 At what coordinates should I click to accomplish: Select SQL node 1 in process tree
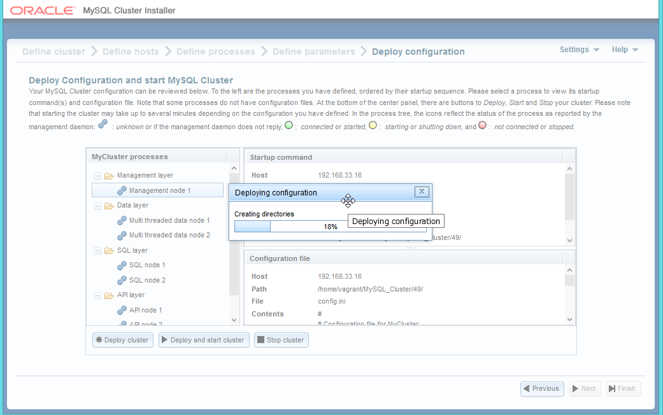coord(147,265)
